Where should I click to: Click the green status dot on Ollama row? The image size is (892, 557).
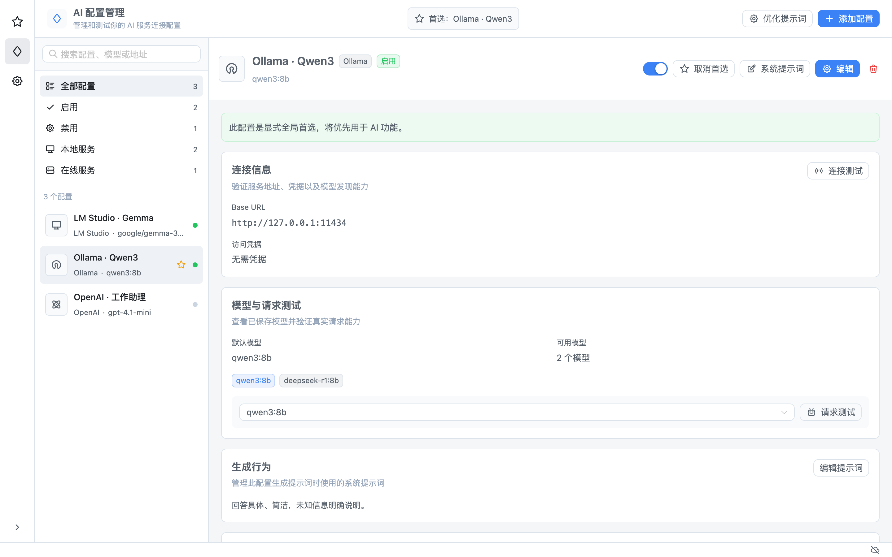[195, 265]
